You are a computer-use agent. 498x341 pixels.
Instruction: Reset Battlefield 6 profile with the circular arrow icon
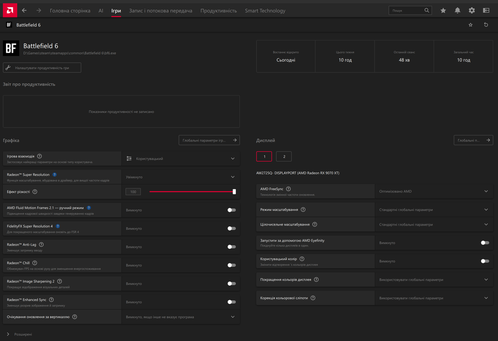(x=486, y=25)
